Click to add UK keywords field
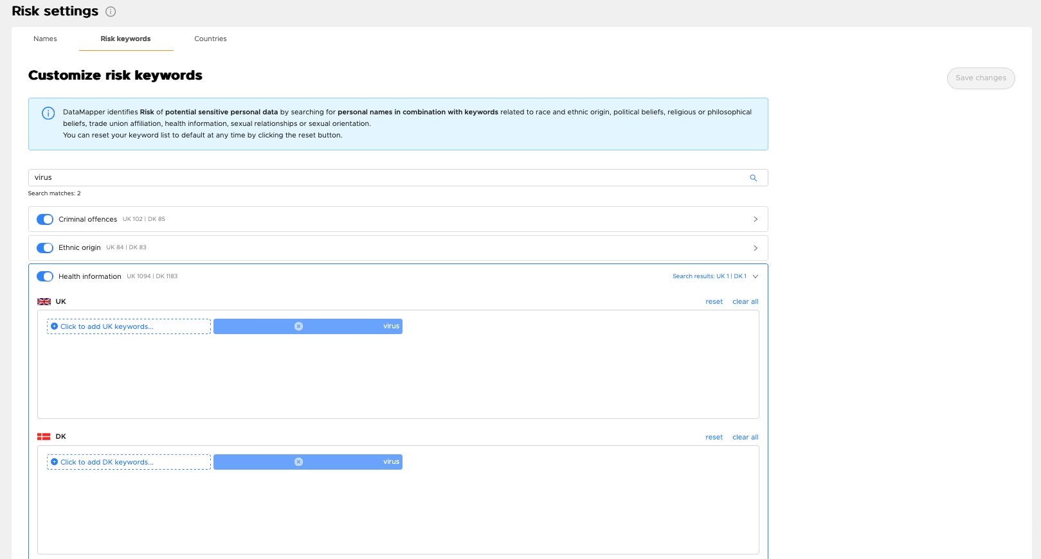 129,326
